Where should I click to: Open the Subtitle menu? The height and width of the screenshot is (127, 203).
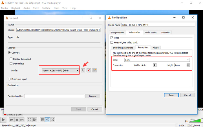click(46, 8)
